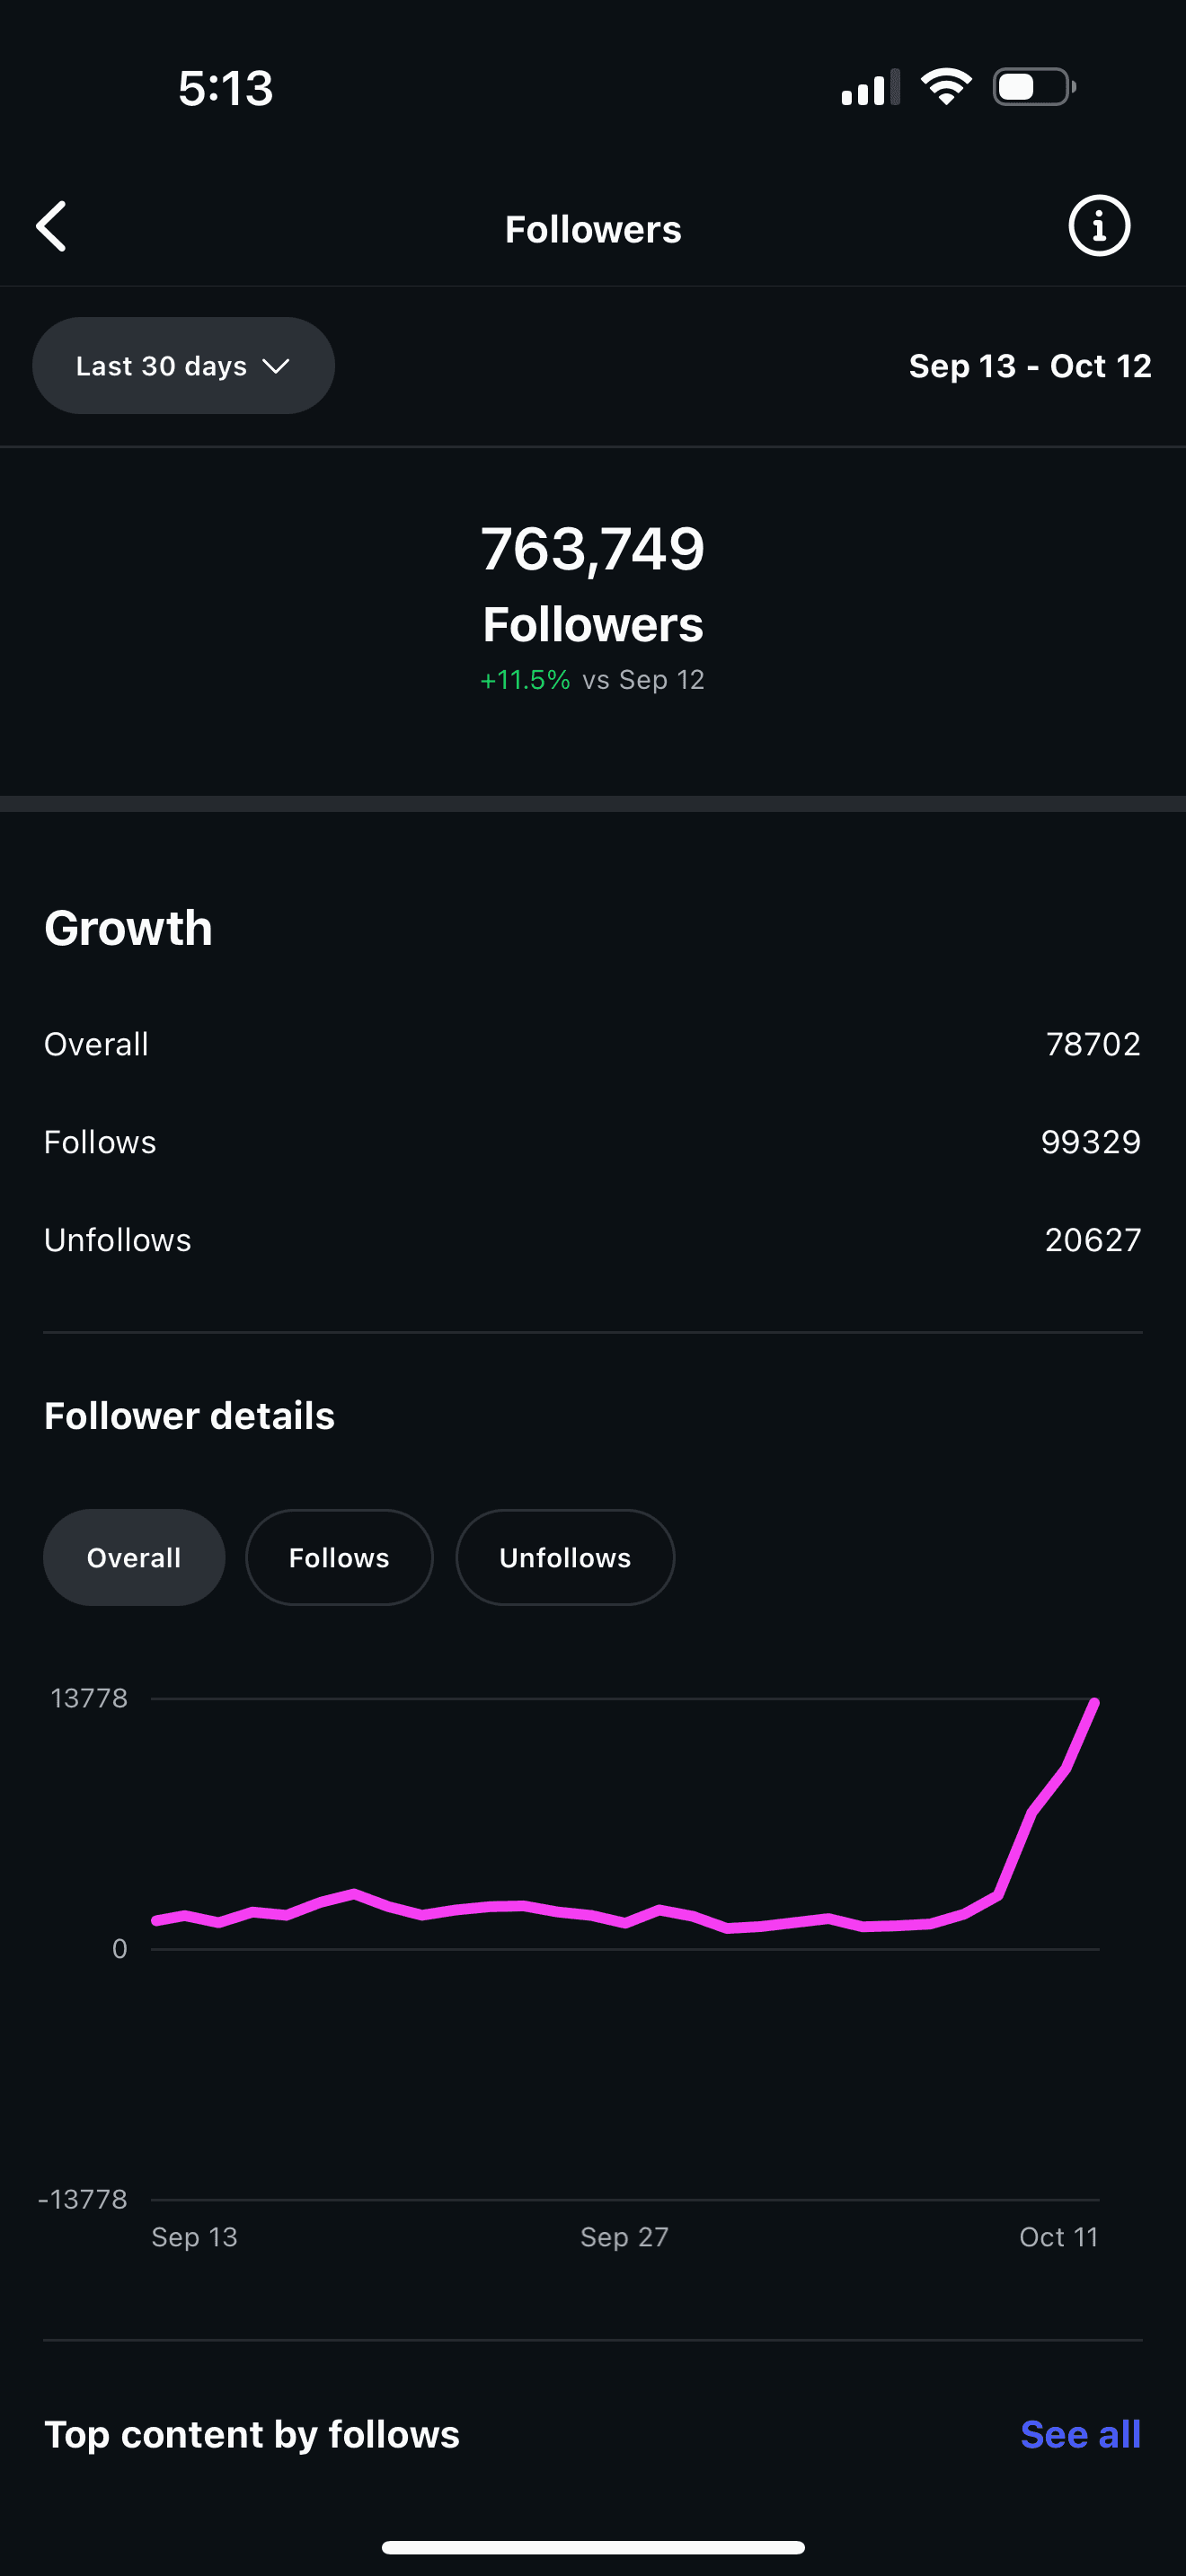Tap the Wi-Fi status icon

tap(945, 87)
